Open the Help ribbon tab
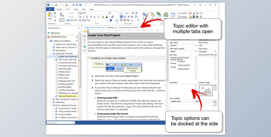Viewport: 271px width, 137px height. click(91, 9)
